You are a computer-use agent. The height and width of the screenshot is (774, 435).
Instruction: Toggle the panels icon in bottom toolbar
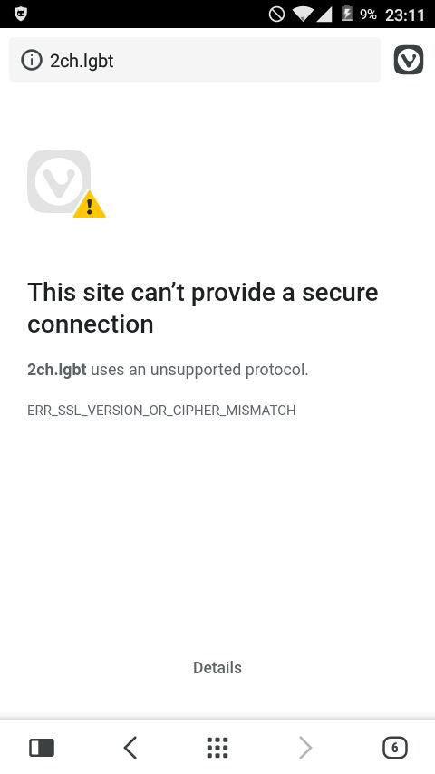tap(42, 748)
